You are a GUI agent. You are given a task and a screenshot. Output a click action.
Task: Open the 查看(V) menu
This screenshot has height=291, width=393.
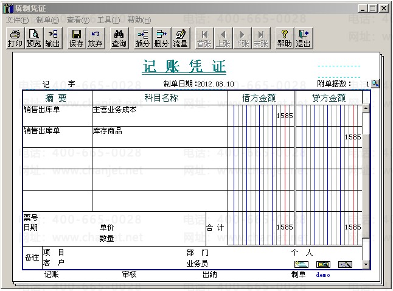78,20
